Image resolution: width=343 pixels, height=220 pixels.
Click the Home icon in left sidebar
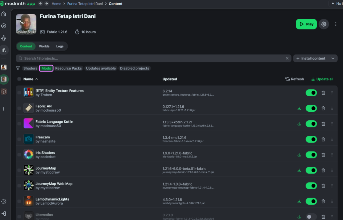pos(4,14)
